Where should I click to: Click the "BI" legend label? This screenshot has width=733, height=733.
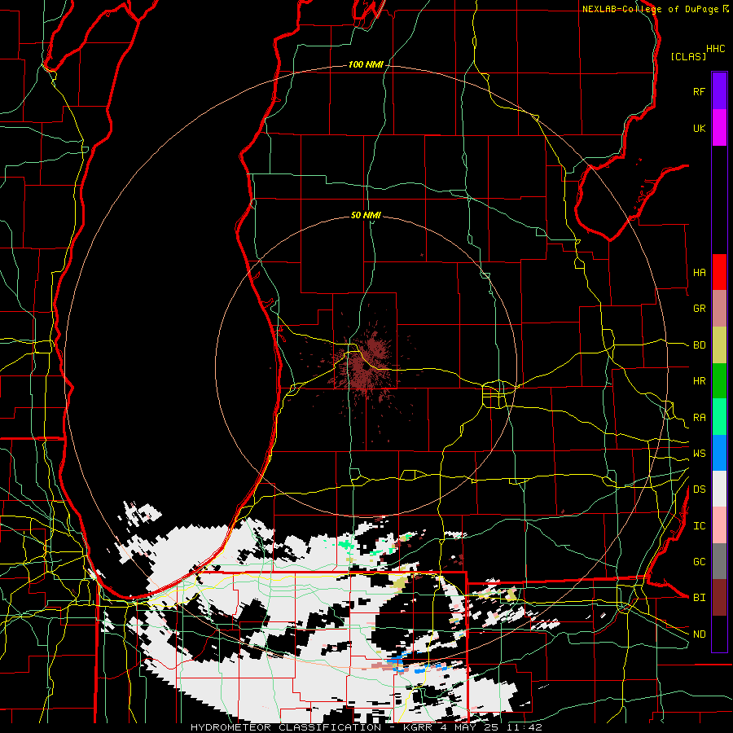click(x=699, y=598)
